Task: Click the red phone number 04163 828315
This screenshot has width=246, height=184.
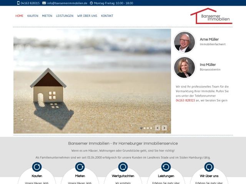Action: coord(185,100)
